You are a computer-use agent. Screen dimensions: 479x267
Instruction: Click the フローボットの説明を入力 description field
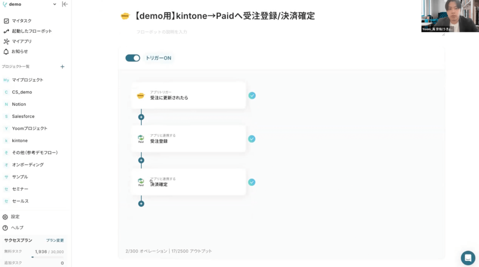[x=162, y=32]
